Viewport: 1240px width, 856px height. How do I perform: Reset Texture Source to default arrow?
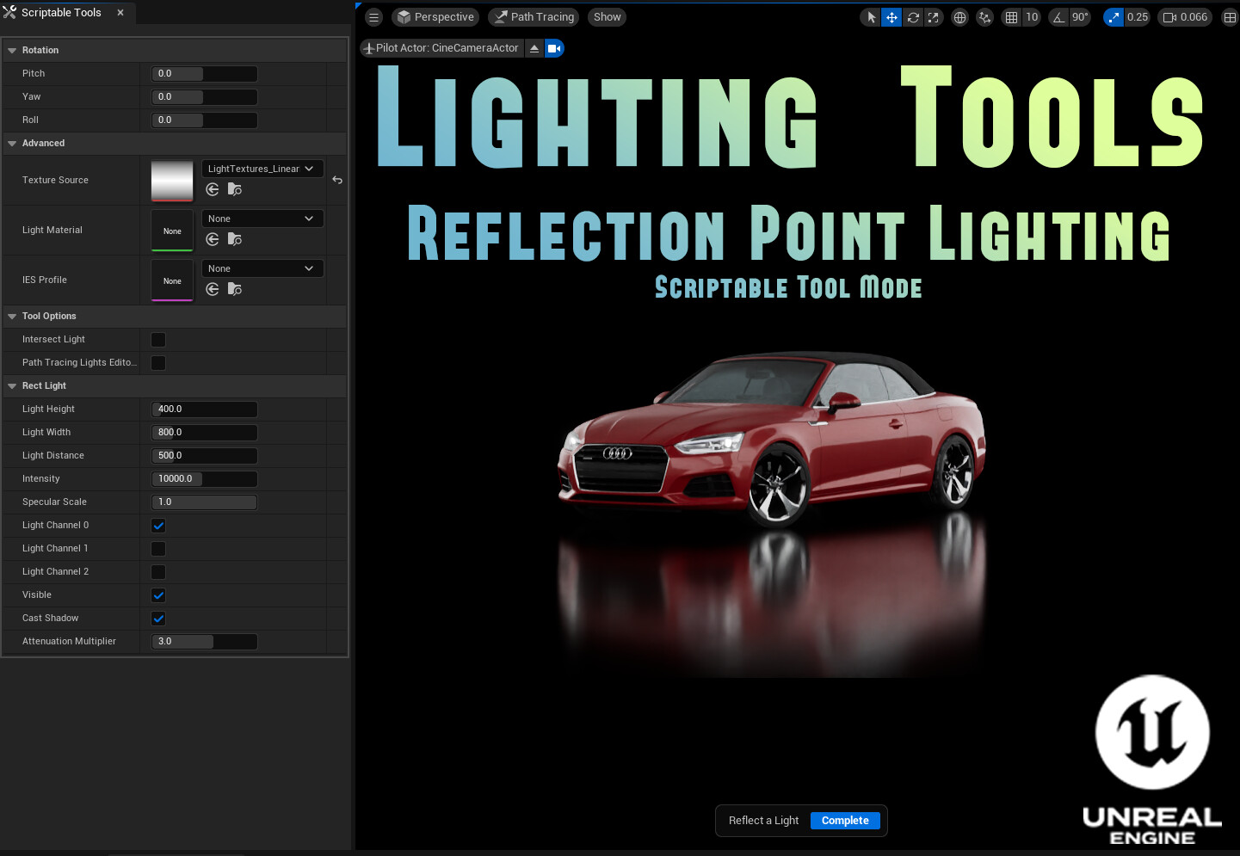[337, 181]
